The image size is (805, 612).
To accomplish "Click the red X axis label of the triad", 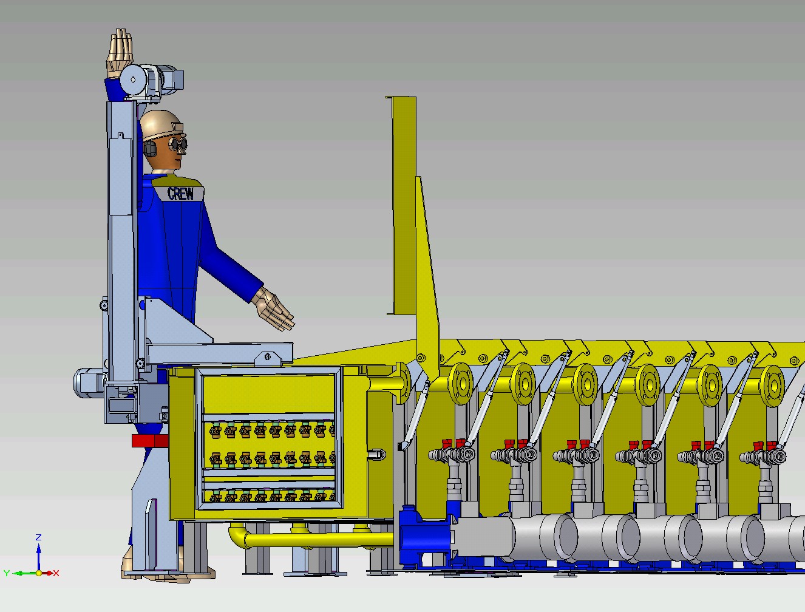I will click(56, 573).
